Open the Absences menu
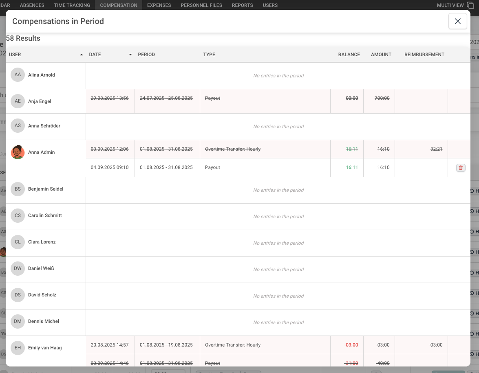Viewport: 479px width, 373px height. tap(32, 5)
